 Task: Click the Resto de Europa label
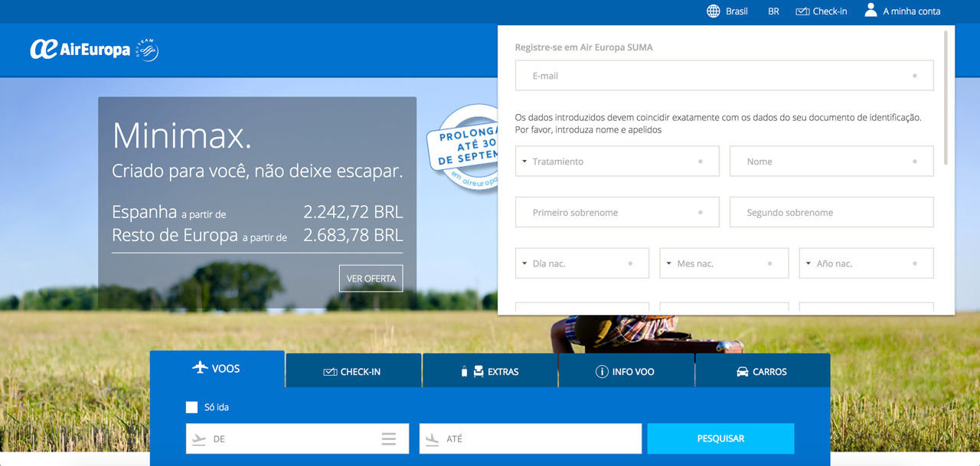pos(175,236)
